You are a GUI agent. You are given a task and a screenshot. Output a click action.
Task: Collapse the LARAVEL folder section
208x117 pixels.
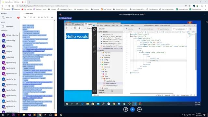(x=110, y=51)
